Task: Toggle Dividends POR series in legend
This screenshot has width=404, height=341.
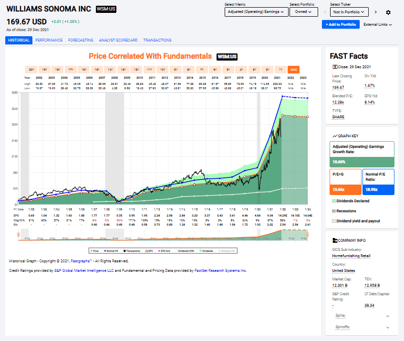Action: coord(185,251)
